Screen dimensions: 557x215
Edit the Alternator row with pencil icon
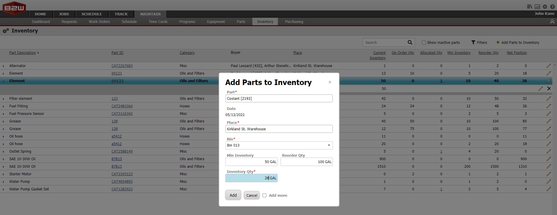tap(549, 66)
